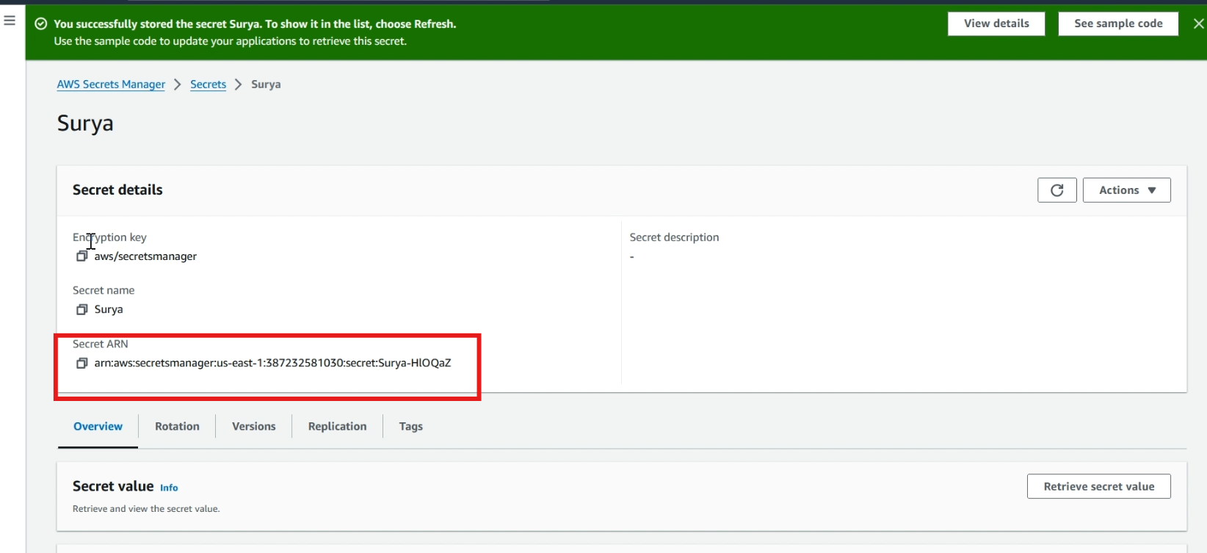Click the success checkmark icon in banner

[41, 24]
